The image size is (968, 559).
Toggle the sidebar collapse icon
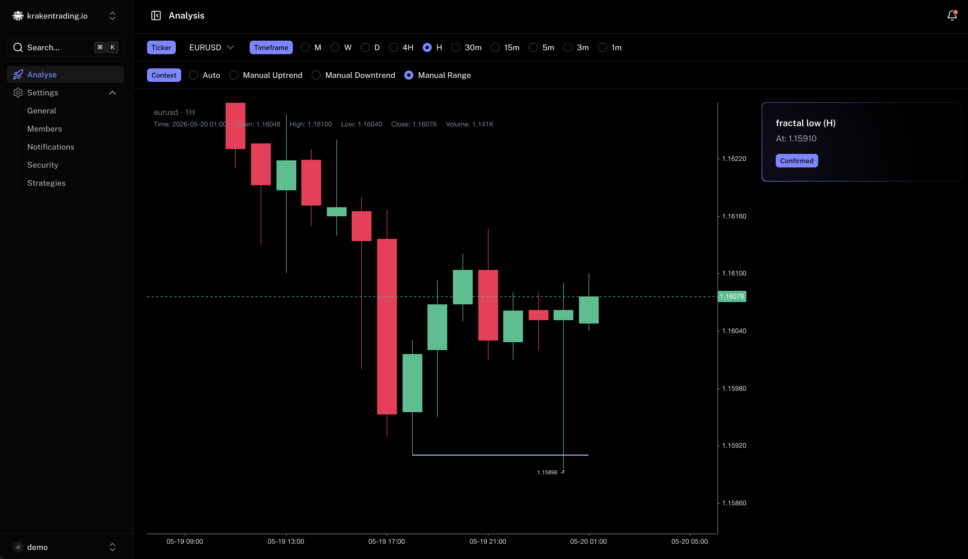156,16
